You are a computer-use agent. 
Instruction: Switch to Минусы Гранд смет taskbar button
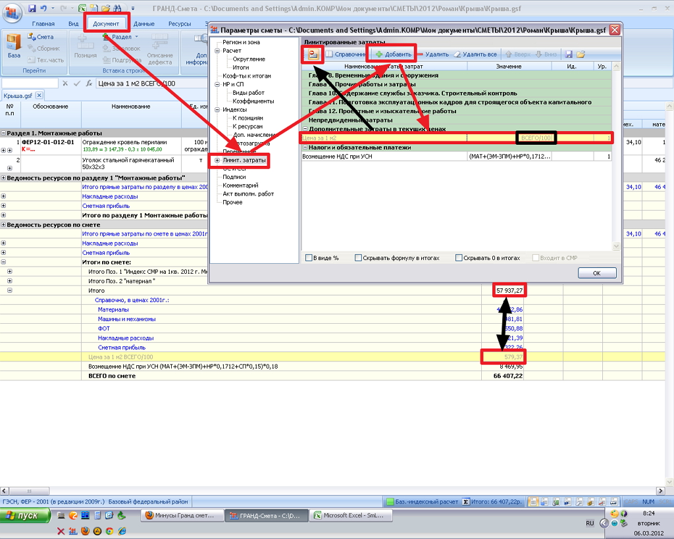183,515
